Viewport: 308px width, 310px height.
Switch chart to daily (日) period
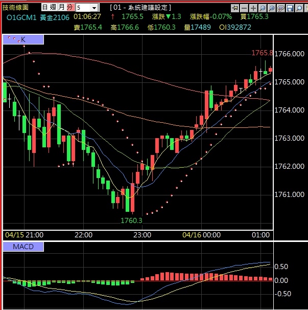[45, 7]
